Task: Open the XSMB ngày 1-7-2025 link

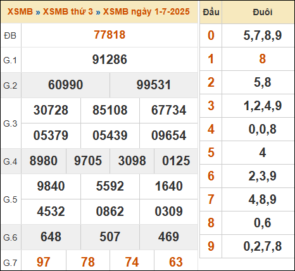Action: (x=146, y=11)
